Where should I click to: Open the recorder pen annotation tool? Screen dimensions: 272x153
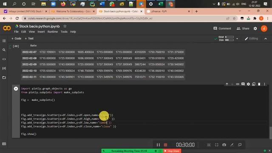point(232,145)
